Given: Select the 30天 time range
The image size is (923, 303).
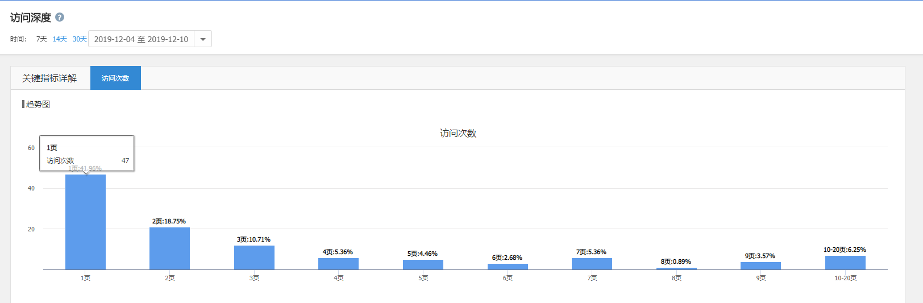Looking at the screenshot, I should pyautogui.click(x=79, y=39).
